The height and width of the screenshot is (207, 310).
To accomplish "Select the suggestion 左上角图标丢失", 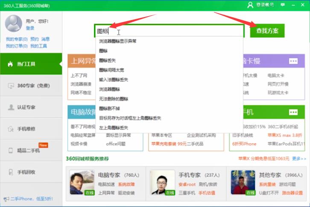I will [x=169, y=128].
